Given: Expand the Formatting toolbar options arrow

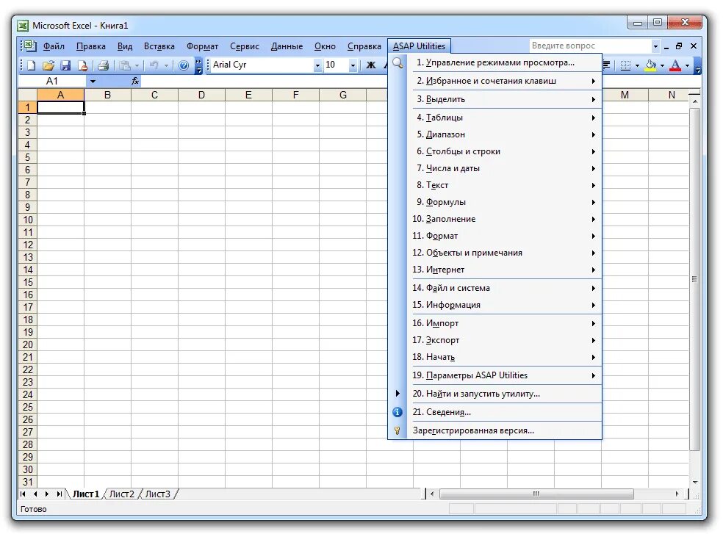Looking at the screenshot, I should coord(697,65).
